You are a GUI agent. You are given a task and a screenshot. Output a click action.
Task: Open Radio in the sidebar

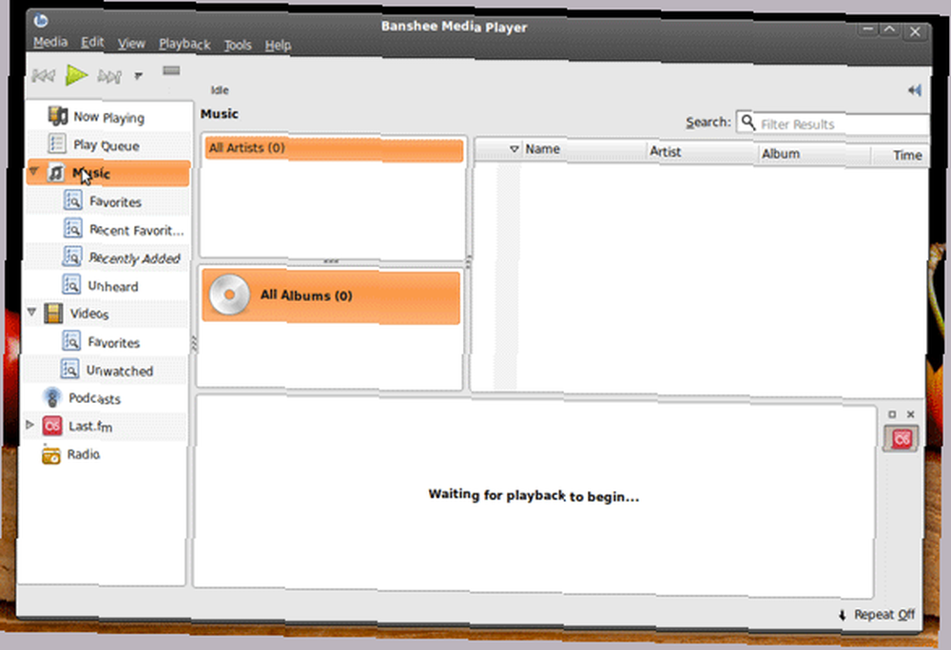(84, 454)
